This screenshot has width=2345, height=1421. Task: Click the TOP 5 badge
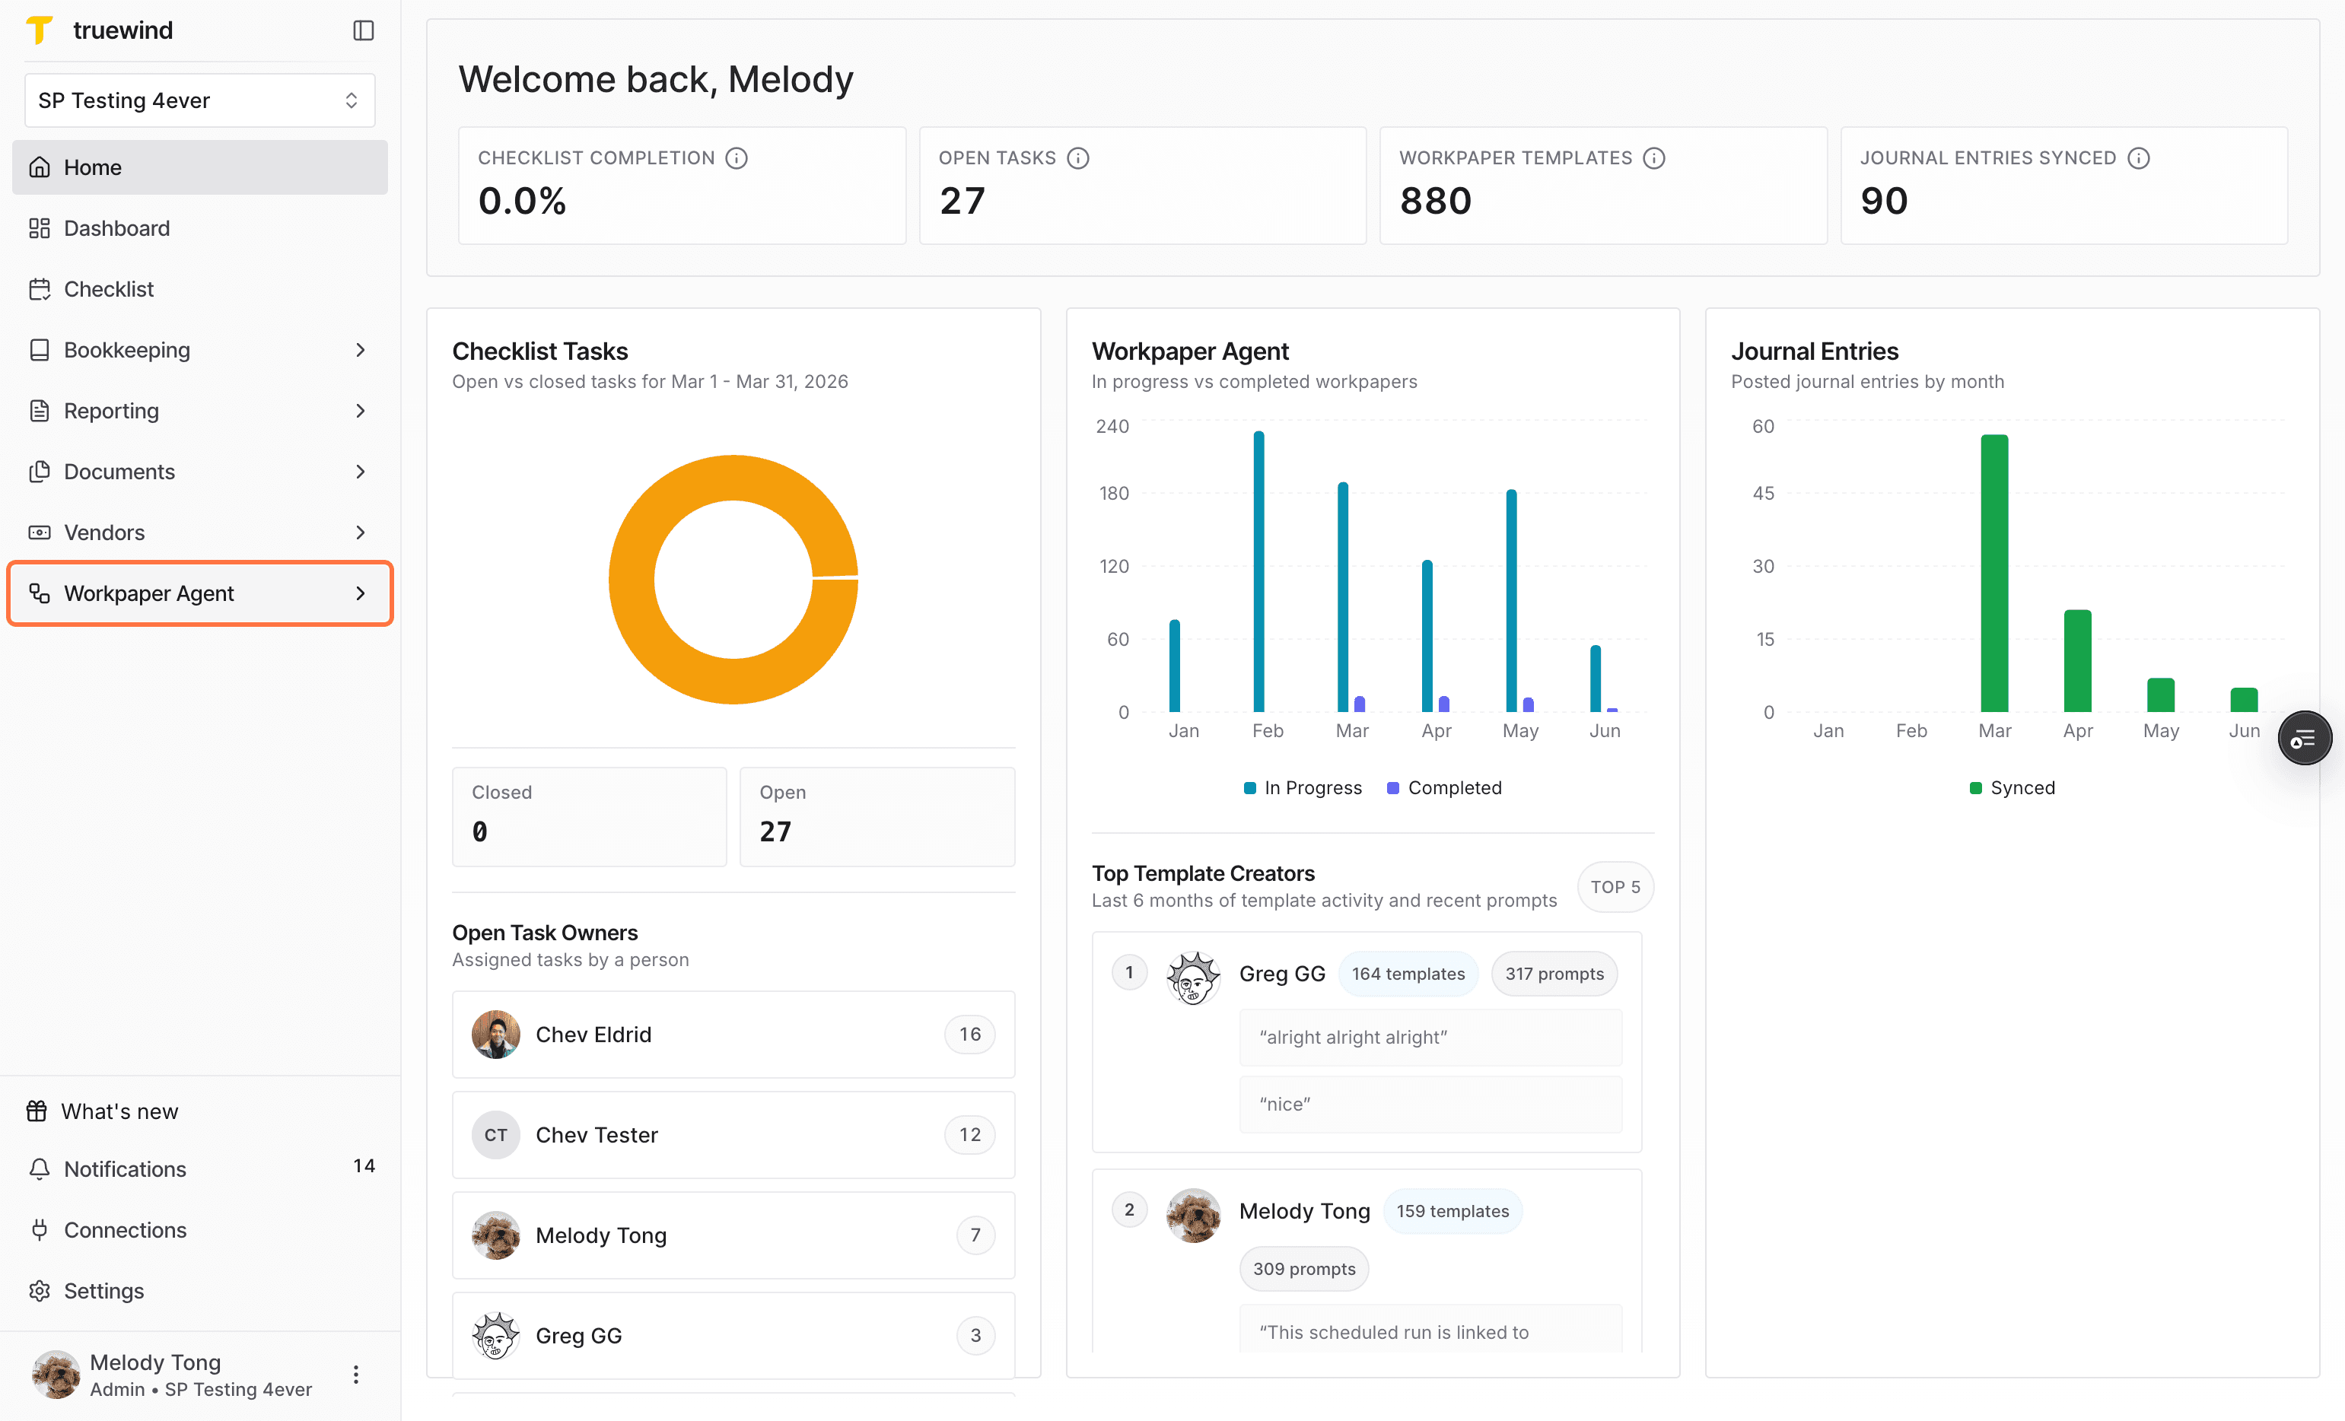pos(1615,887)
